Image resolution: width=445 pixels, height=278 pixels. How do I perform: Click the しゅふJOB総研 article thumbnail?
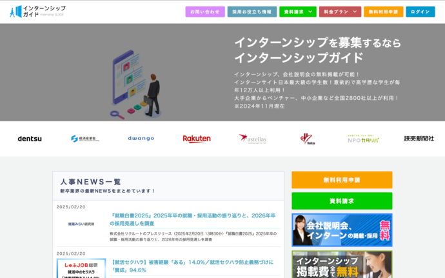pos(81,268)
